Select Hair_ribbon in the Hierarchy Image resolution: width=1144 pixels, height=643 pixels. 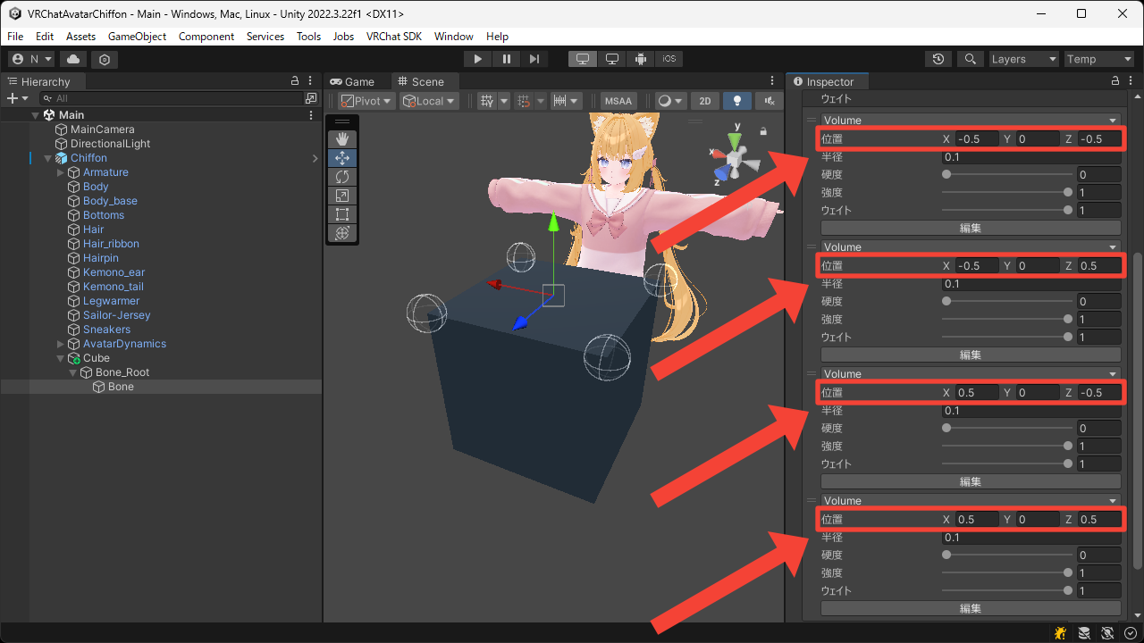coord(111,244)
